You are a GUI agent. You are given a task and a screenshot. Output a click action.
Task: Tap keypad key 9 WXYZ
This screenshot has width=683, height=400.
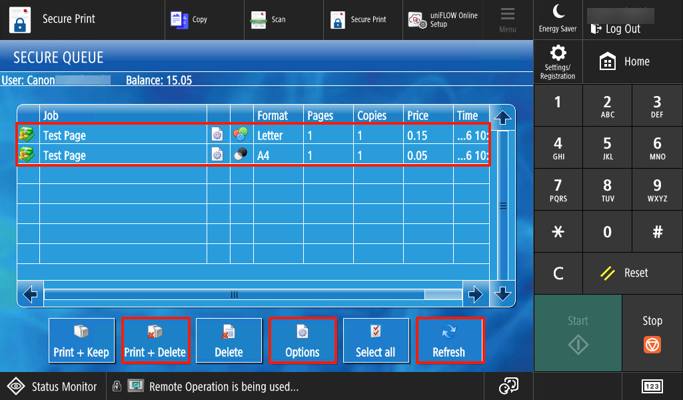[657, 189]
